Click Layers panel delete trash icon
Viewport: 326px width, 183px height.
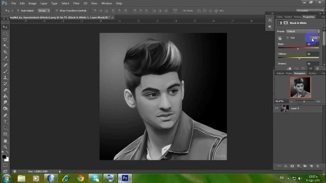click(x=318, y=166)
